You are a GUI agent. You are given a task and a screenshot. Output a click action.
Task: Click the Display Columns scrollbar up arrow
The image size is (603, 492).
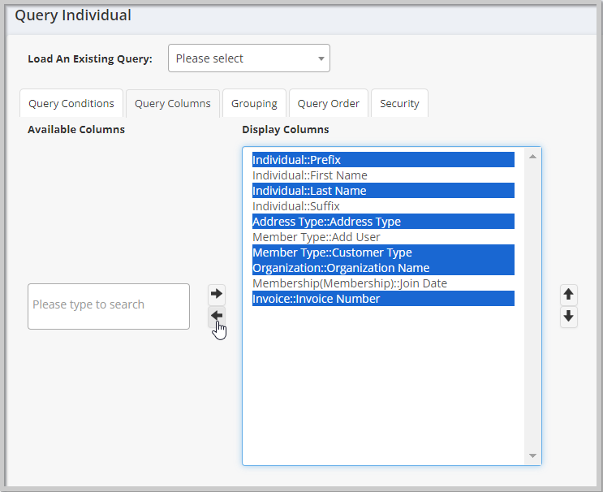[x=532, y=156]
